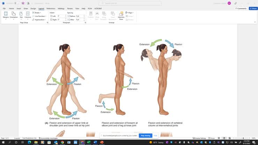Click the Spacing Before input field

(x=80, y=16)
